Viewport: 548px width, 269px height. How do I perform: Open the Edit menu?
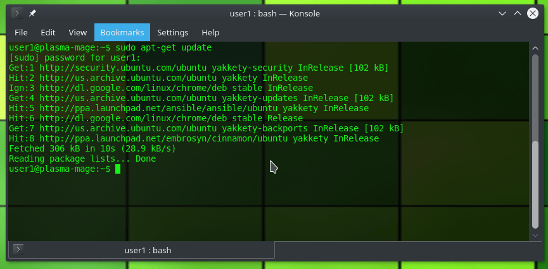point(48,32)
